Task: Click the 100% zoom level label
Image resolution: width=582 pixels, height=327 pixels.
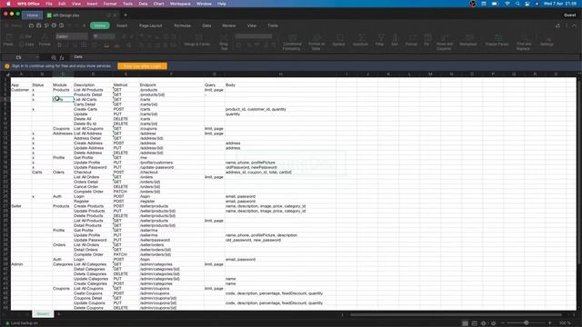Action: [x=565, y=323]
